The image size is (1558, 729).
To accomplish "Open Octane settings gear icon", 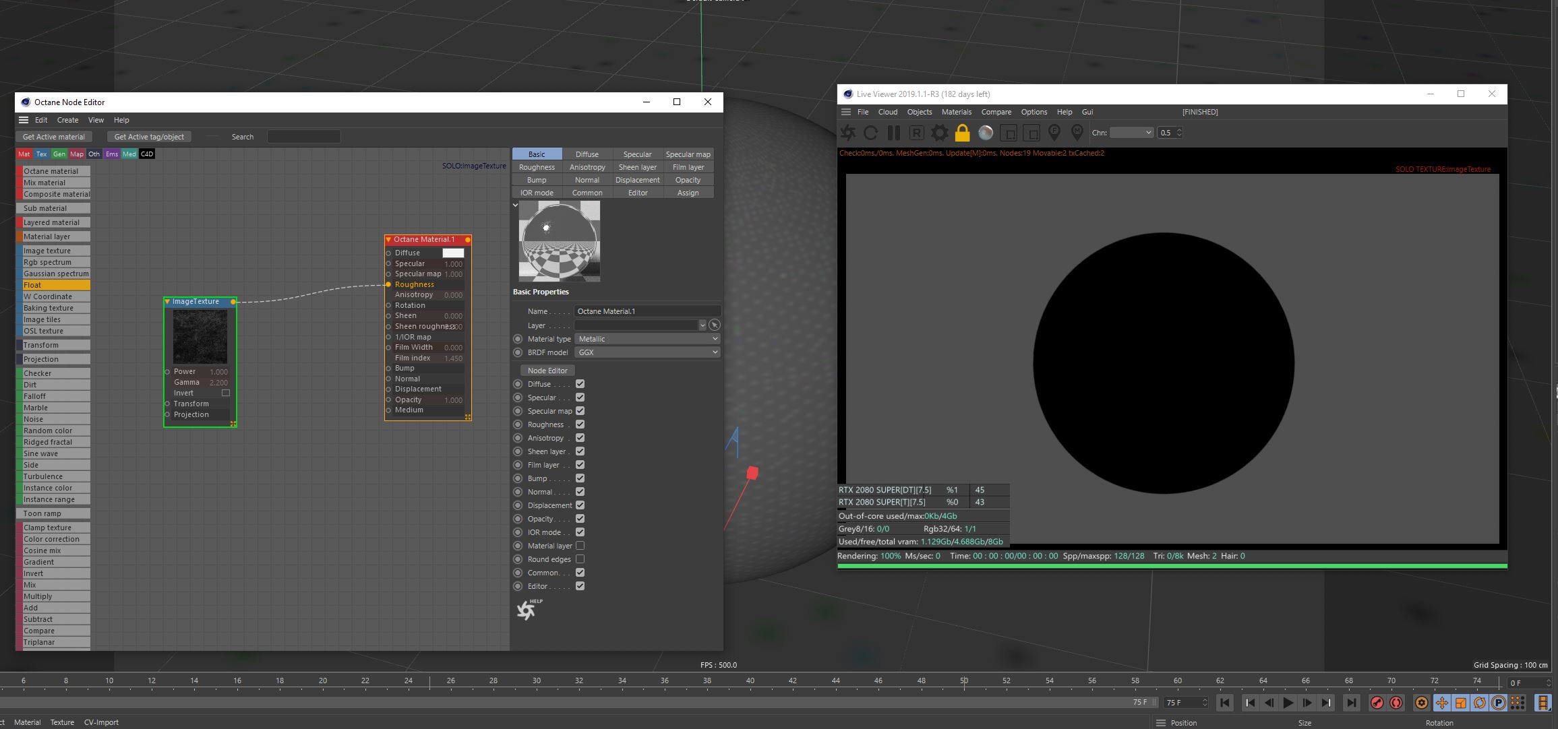I will pos(939,133).
